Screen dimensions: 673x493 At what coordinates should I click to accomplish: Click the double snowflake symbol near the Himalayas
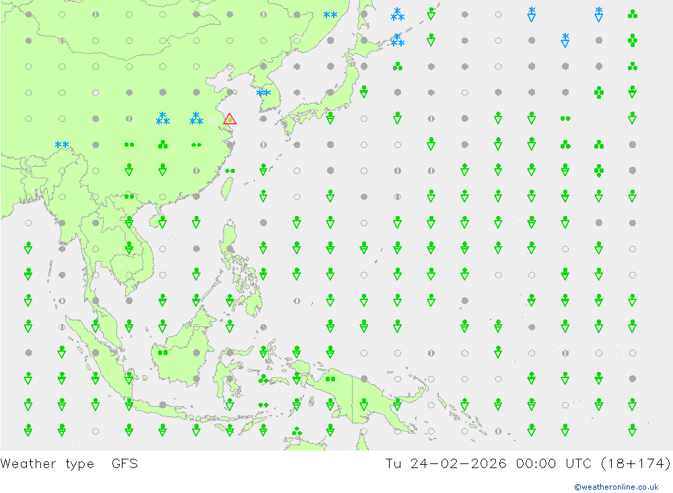click(62, 145)
